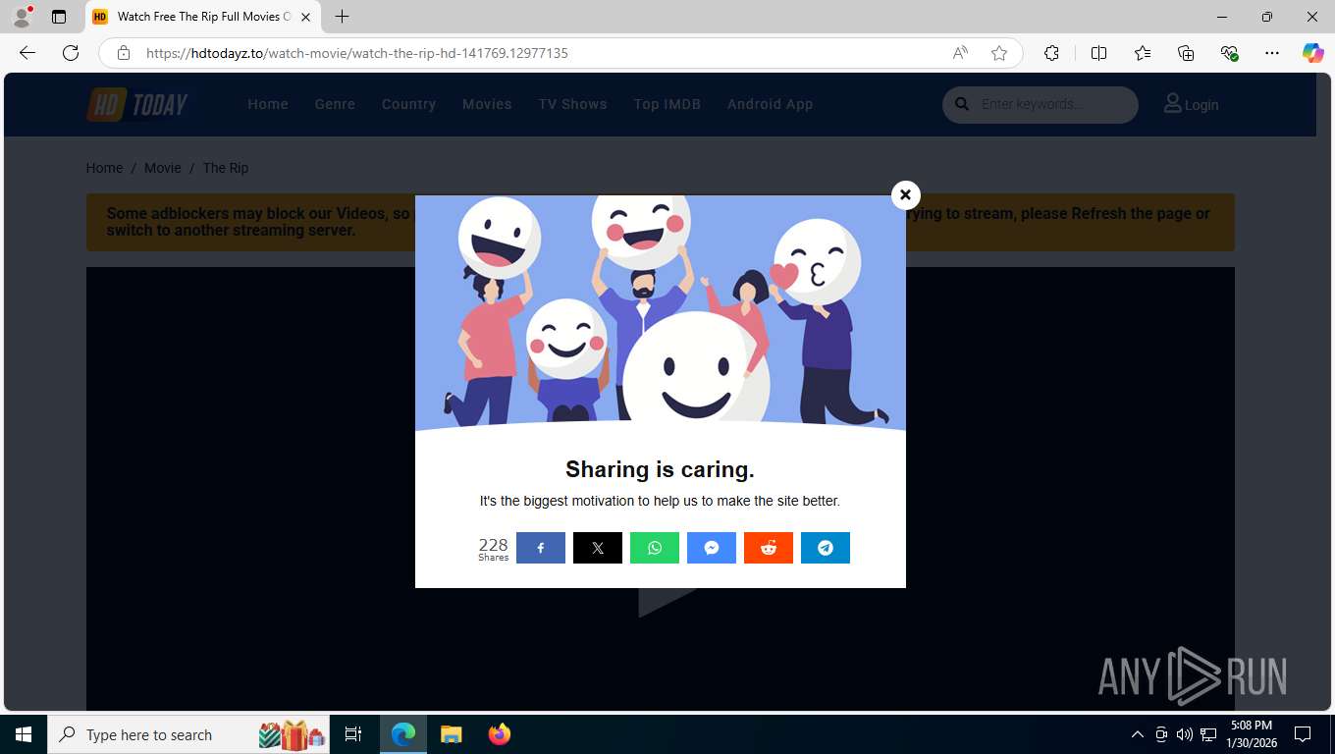Viewport: 1335px width, 754px height.
Task: Open the Home navigation item
Action: [268, 104]
